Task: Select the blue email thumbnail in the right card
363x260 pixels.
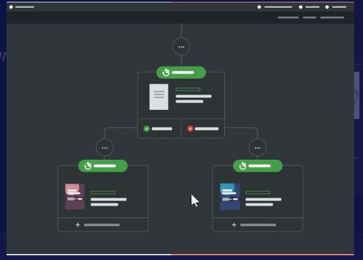Action: (x=230, y=196)
